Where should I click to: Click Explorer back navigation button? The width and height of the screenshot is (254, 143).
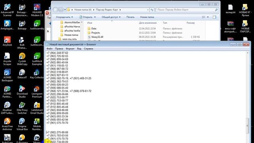tap(56, 10)
